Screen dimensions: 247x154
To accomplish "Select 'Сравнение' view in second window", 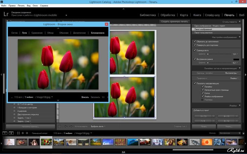I will click(x=37, y=33).
